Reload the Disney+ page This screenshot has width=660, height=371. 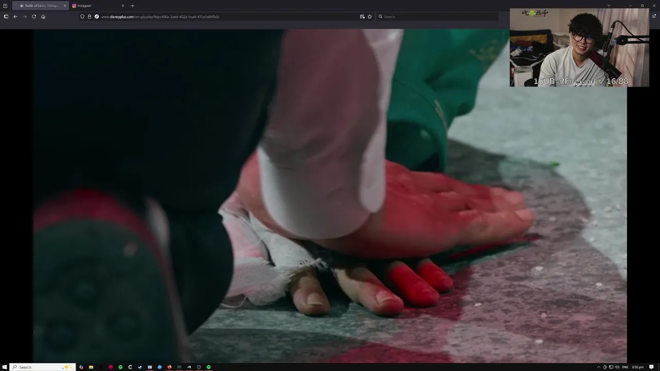click(x=34, y=16)
